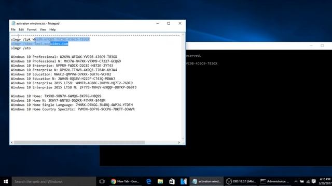Image resolution: width=332 pixels, height=186 pixels.
Task: Open the clock showing 4:15 PM
Action: click(325, 181)
